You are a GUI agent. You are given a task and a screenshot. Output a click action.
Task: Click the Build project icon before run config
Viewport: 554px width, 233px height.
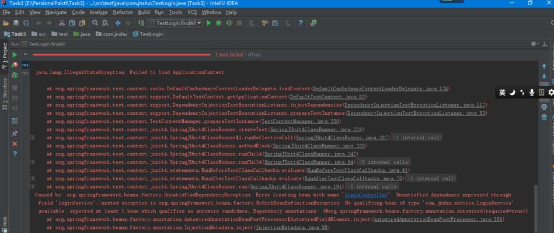[x=141, y=23]
